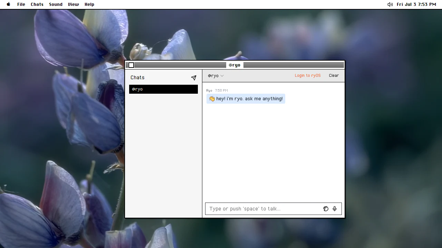The width and height of the screenshot is (442, 248).
Task: Open the Sound menu
Action: 56,4
